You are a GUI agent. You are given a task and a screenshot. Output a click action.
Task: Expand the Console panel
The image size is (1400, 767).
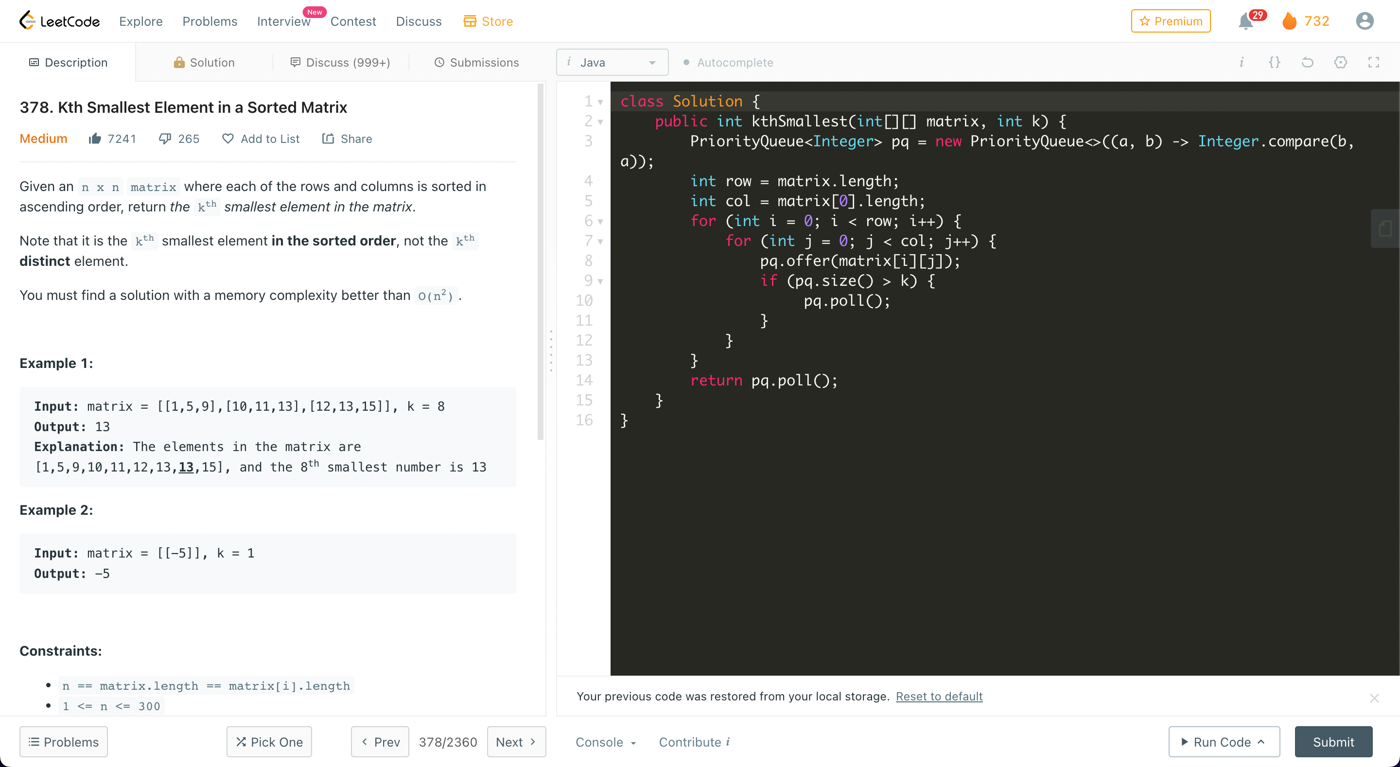point(605,742)
